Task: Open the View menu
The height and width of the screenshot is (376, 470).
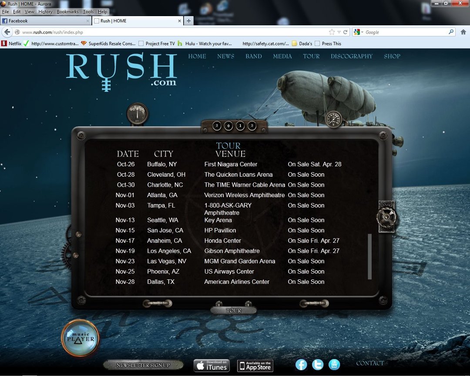Action: pyautogui.click(x=30, y=12)
